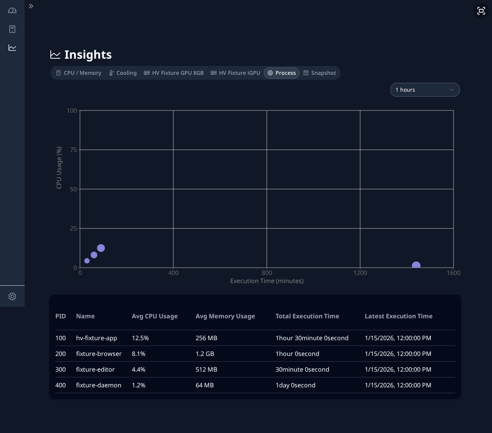Click the 8.1% CPU usage value
The width and height of the screenshot is (492, 433).
tap(139, 354)
